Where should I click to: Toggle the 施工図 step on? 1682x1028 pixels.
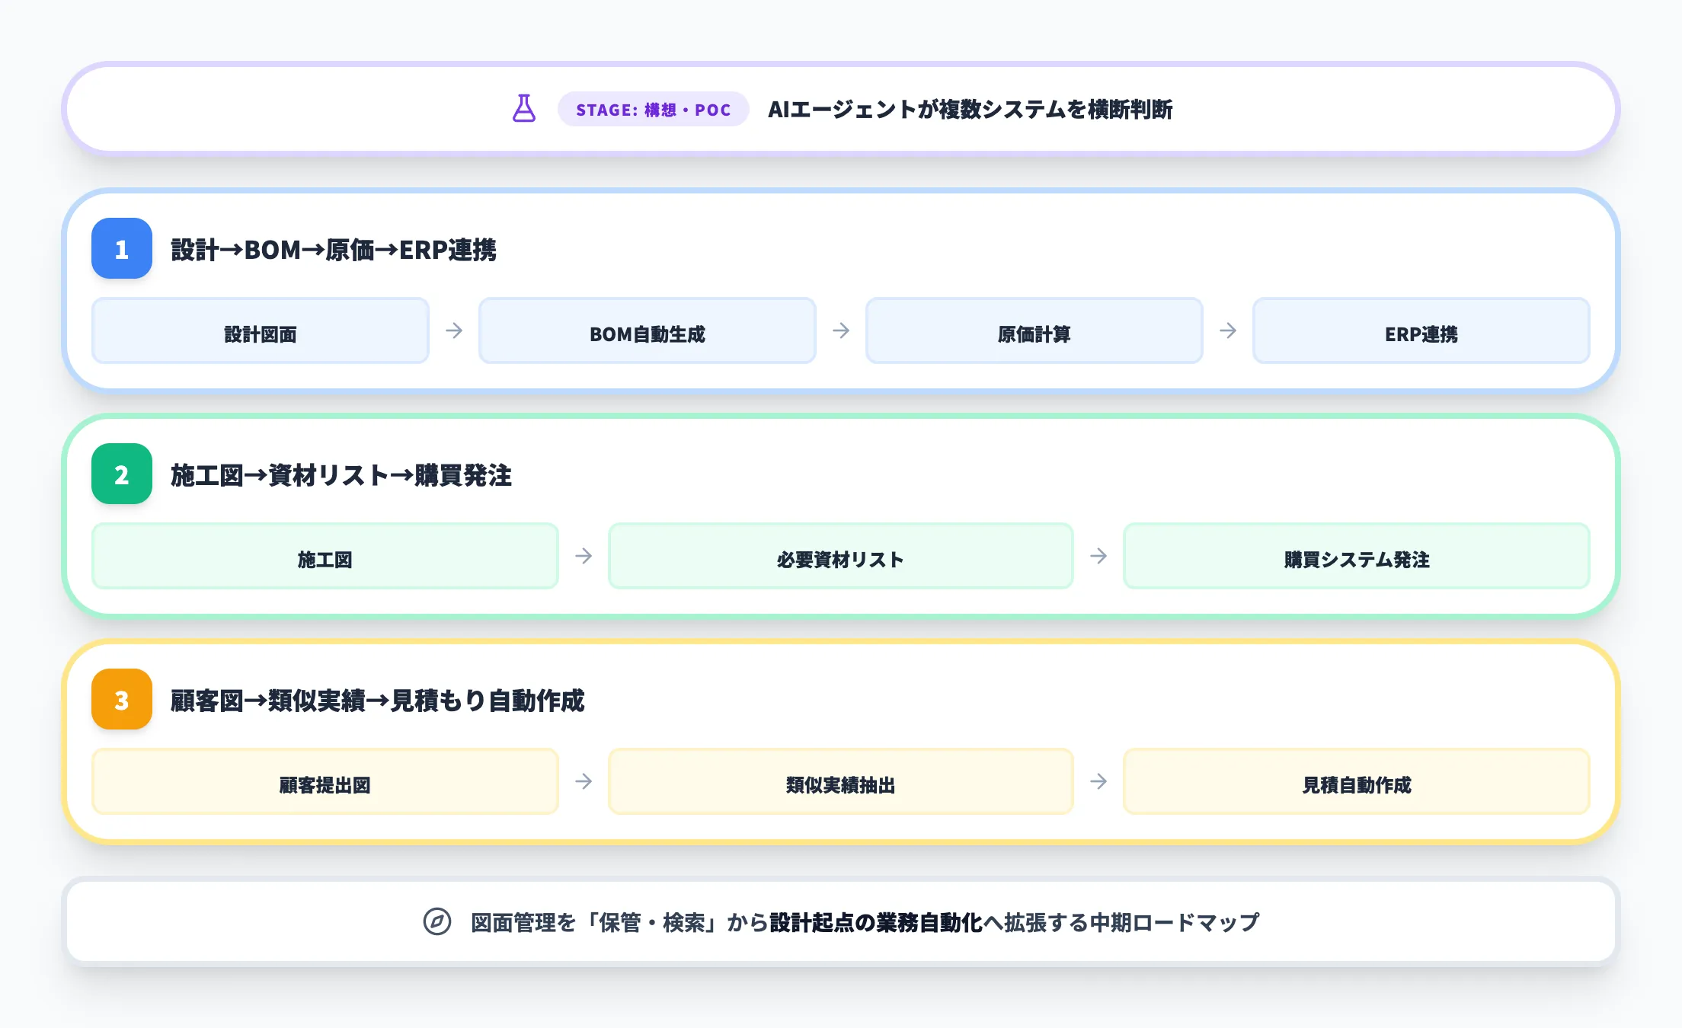(325, 557)
